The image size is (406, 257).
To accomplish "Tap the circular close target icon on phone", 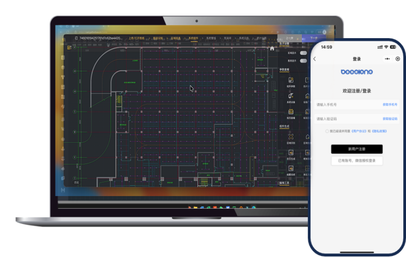I will click(x=398, y=59).
